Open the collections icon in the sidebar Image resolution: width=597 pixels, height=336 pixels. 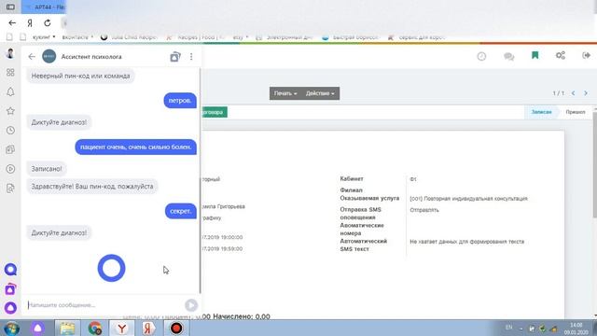tap(10, 149)
